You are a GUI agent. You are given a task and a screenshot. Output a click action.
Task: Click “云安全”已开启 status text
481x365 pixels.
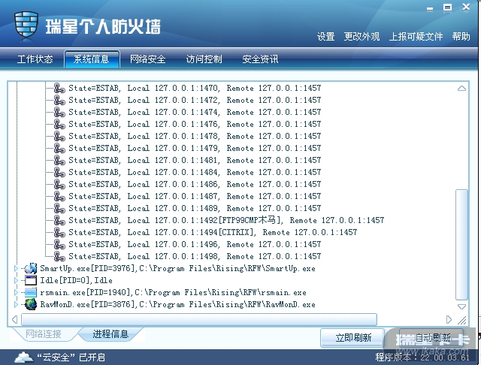(x=71, y=357)
